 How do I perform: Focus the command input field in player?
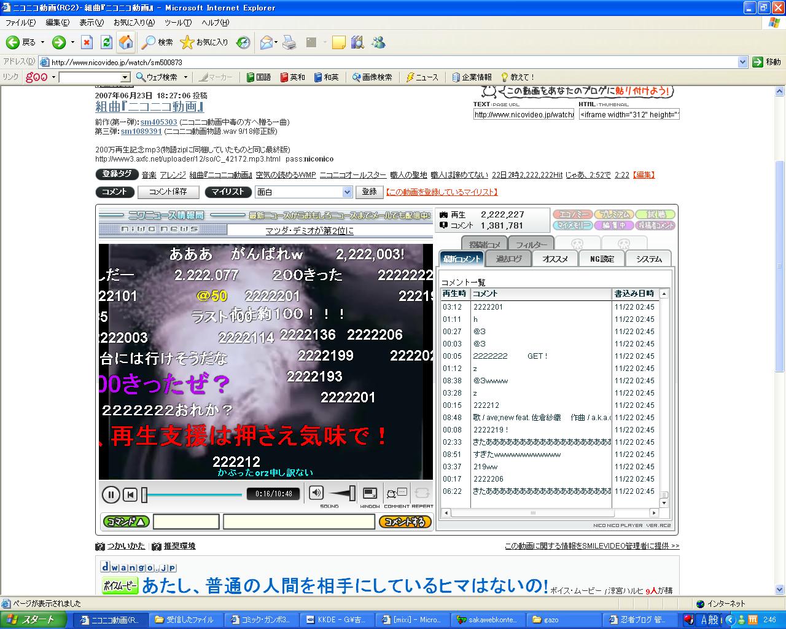[x=186, y=522]
